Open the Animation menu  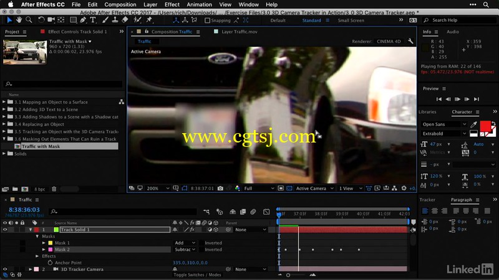pos(199,4)
